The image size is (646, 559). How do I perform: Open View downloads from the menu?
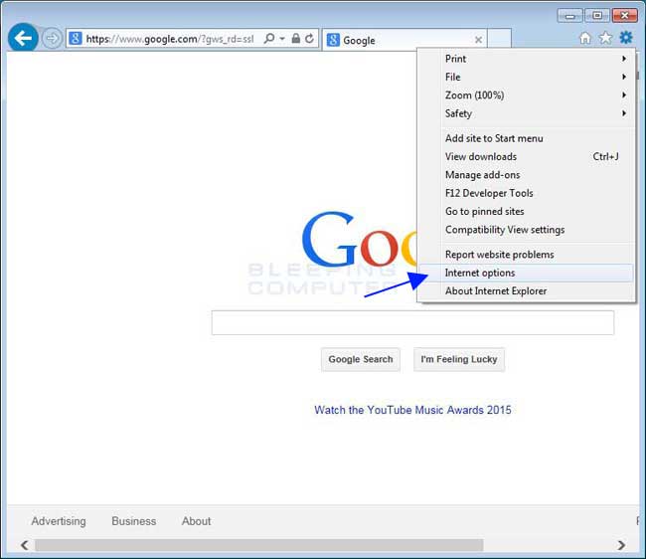[481, 156]
